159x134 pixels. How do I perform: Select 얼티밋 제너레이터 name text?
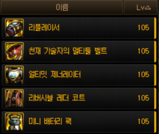click(55, 74)
